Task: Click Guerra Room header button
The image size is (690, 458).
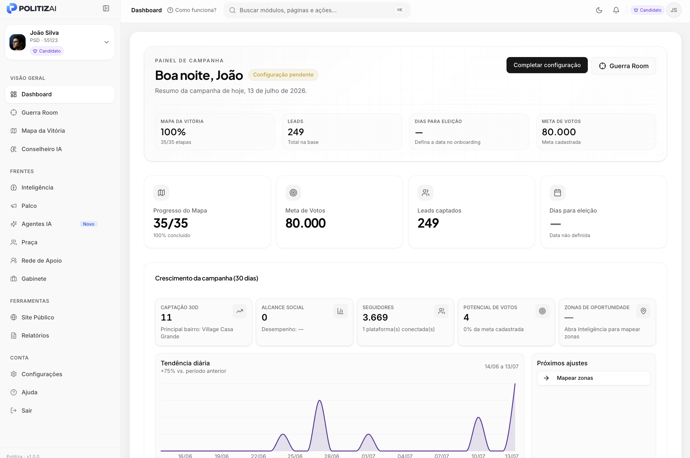Action: click(623, 66)
